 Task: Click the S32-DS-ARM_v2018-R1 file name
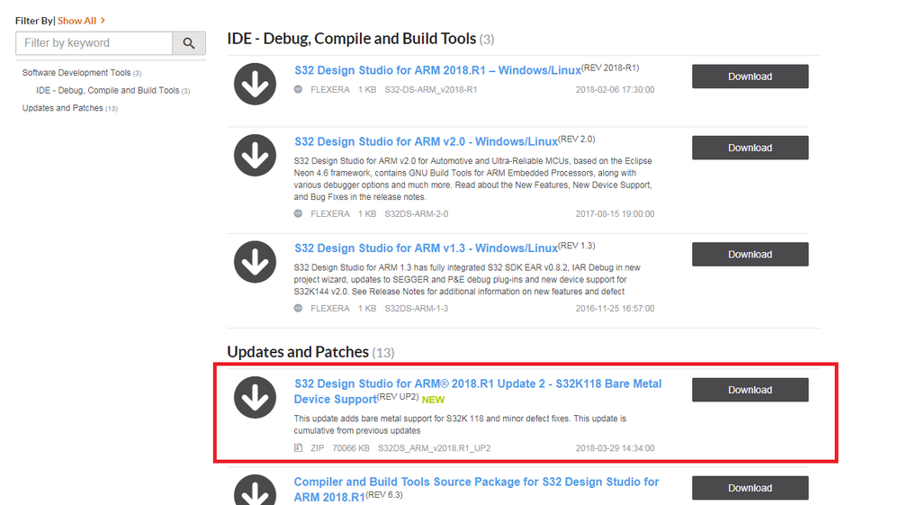[430, 89]
